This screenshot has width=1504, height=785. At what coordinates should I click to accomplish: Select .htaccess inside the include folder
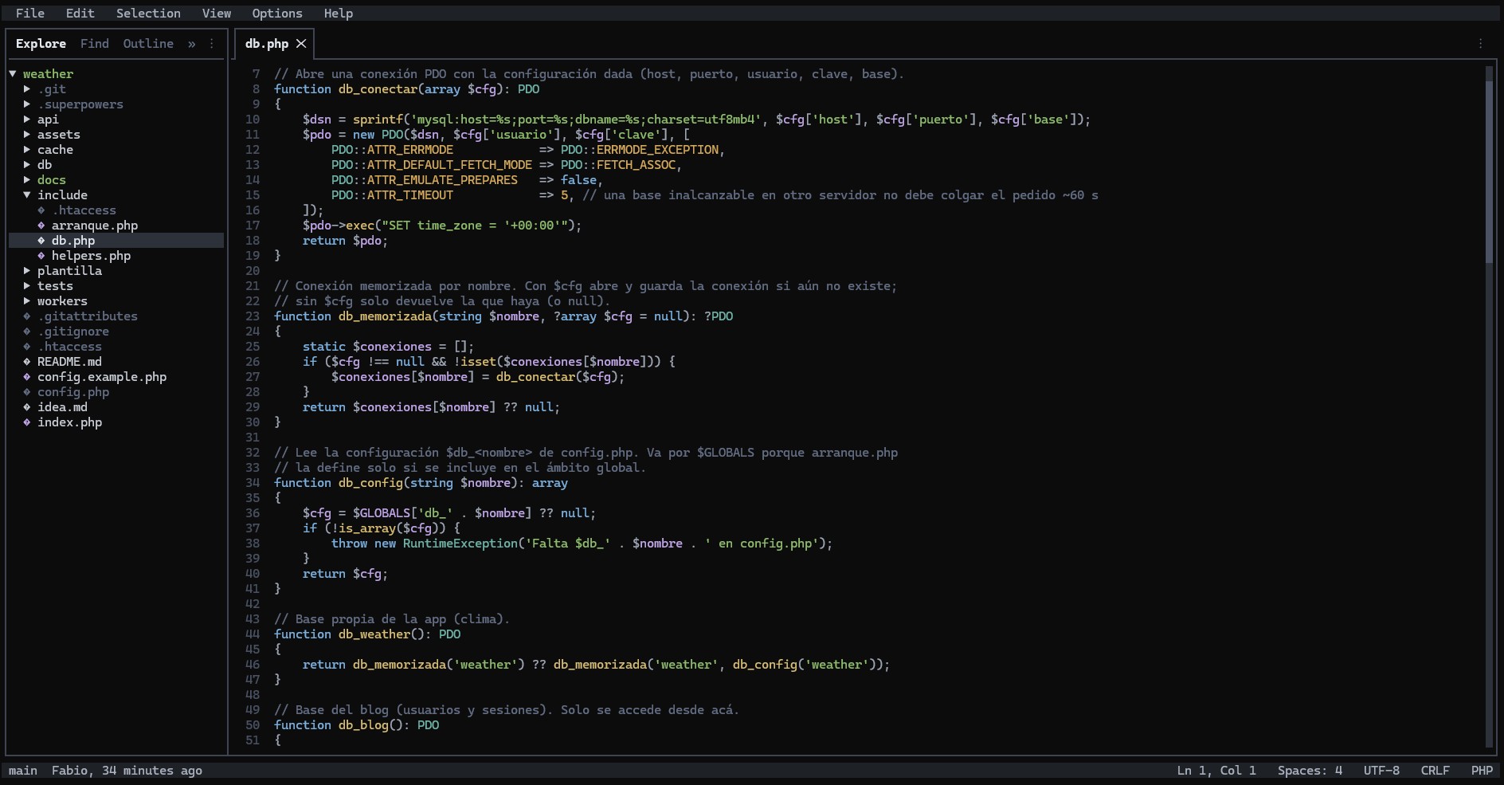pos(84,210)
